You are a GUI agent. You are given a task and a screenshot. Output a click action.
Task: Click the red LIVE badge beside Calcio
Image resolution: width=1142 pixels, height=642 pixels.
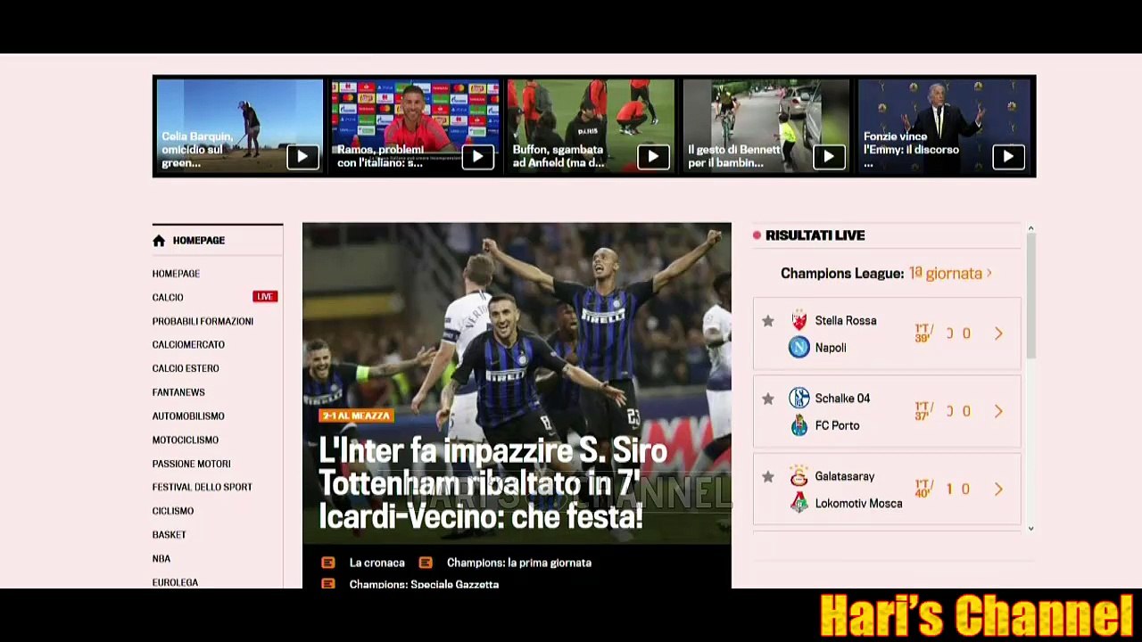point(265,297)
